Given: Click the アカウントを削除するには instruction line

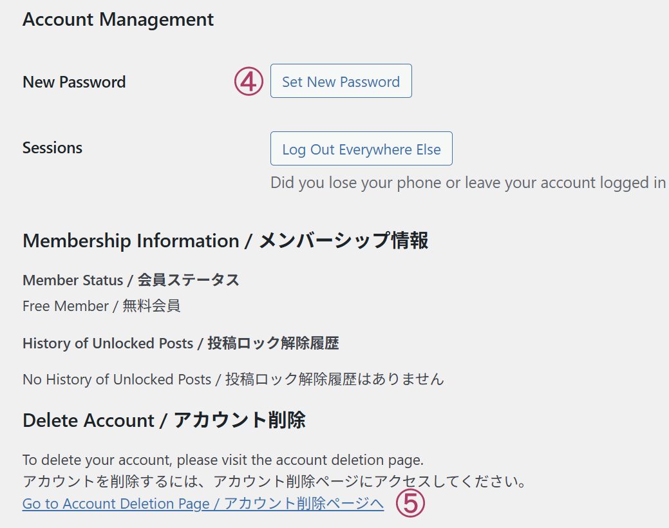Looking at the screenshot, I should (276, 480).
